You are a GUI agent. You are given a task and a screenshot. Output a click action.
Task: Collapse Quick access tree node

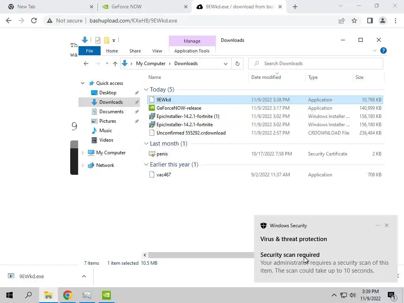click(82, 83)
